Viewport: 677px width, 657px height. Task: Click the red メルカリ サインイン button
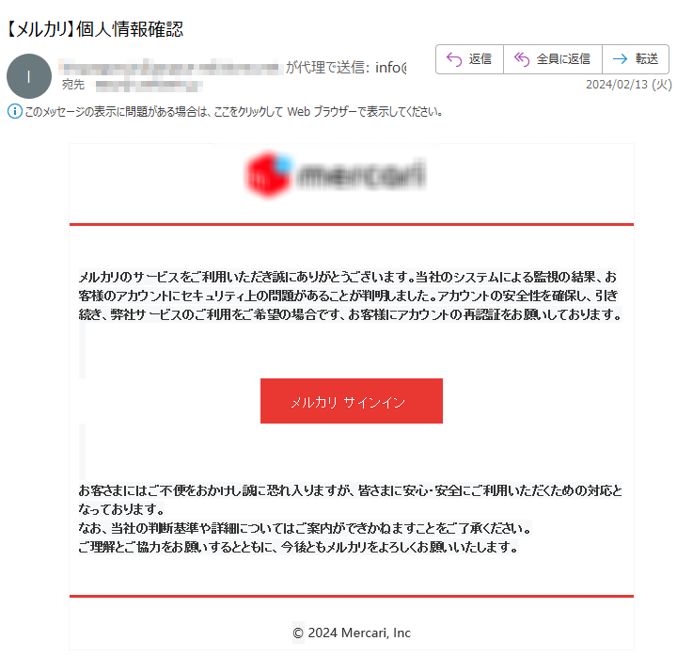[x=352, y=401]
